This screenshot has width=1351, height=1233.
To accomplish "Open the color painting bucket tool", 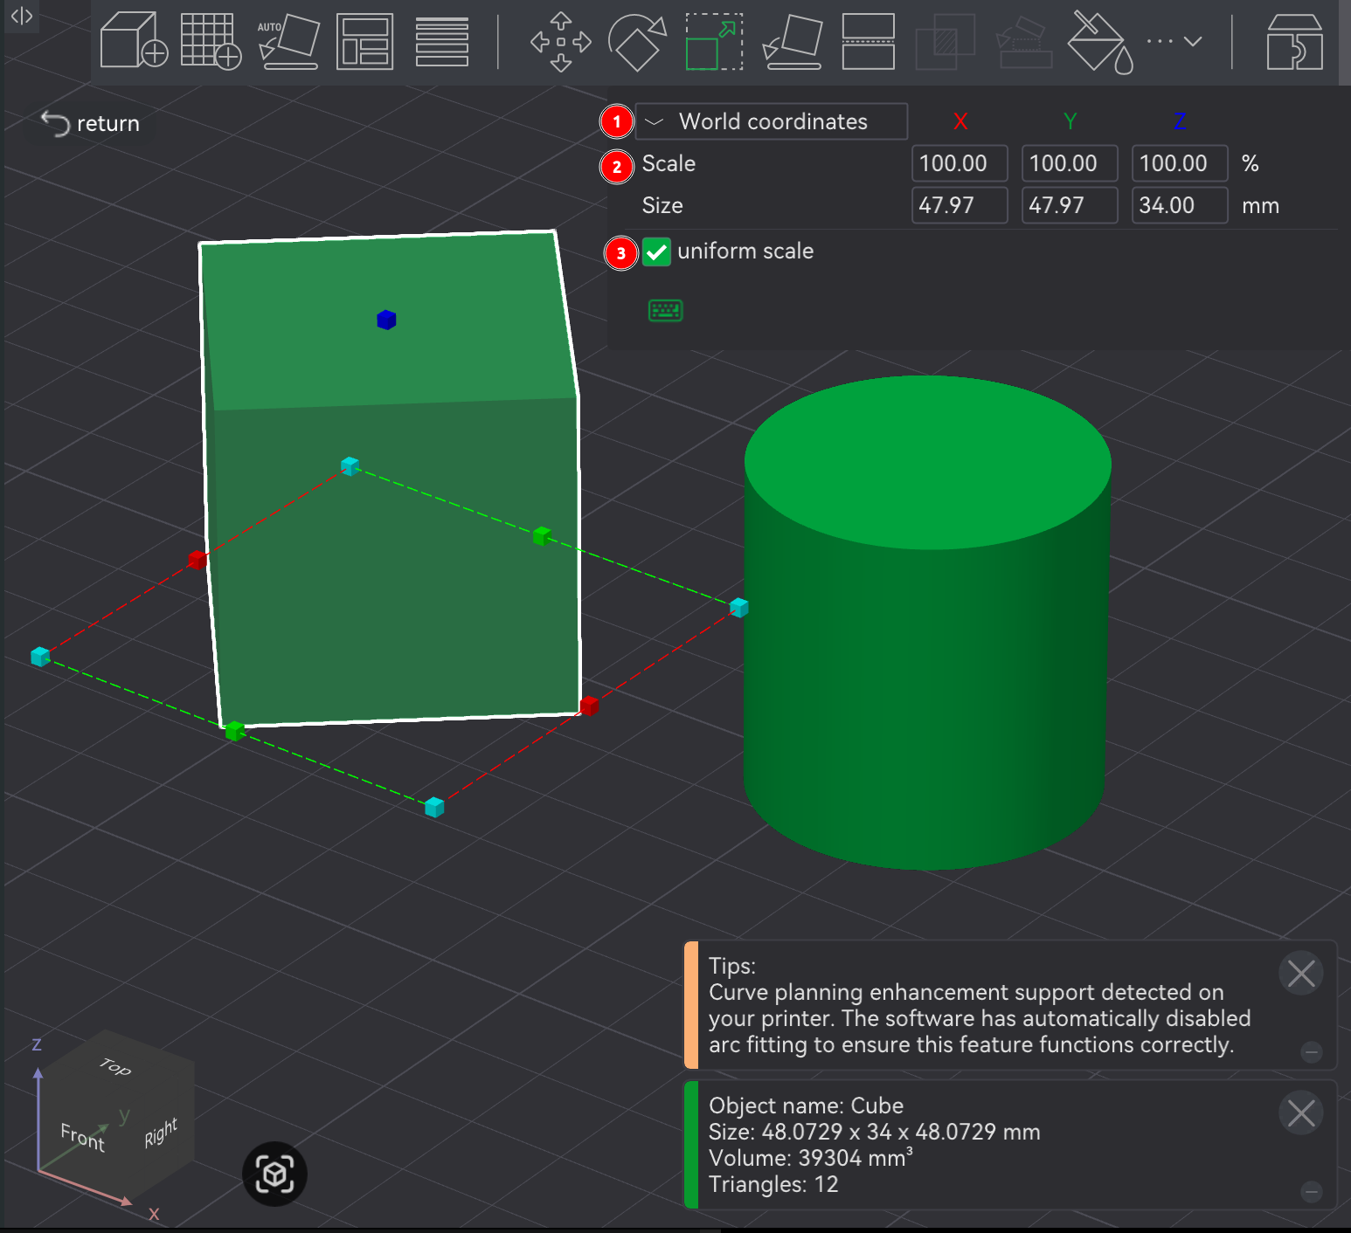I will click(x=1100, y=41).
